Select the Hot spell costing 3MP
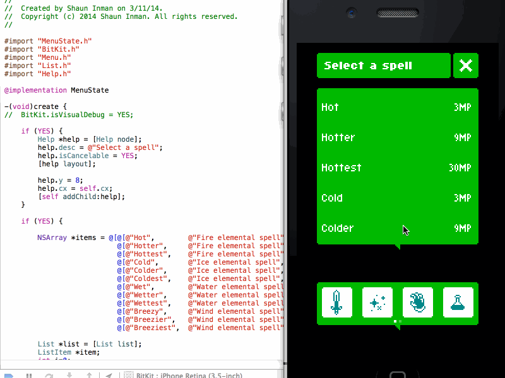 tap(397, 107)
